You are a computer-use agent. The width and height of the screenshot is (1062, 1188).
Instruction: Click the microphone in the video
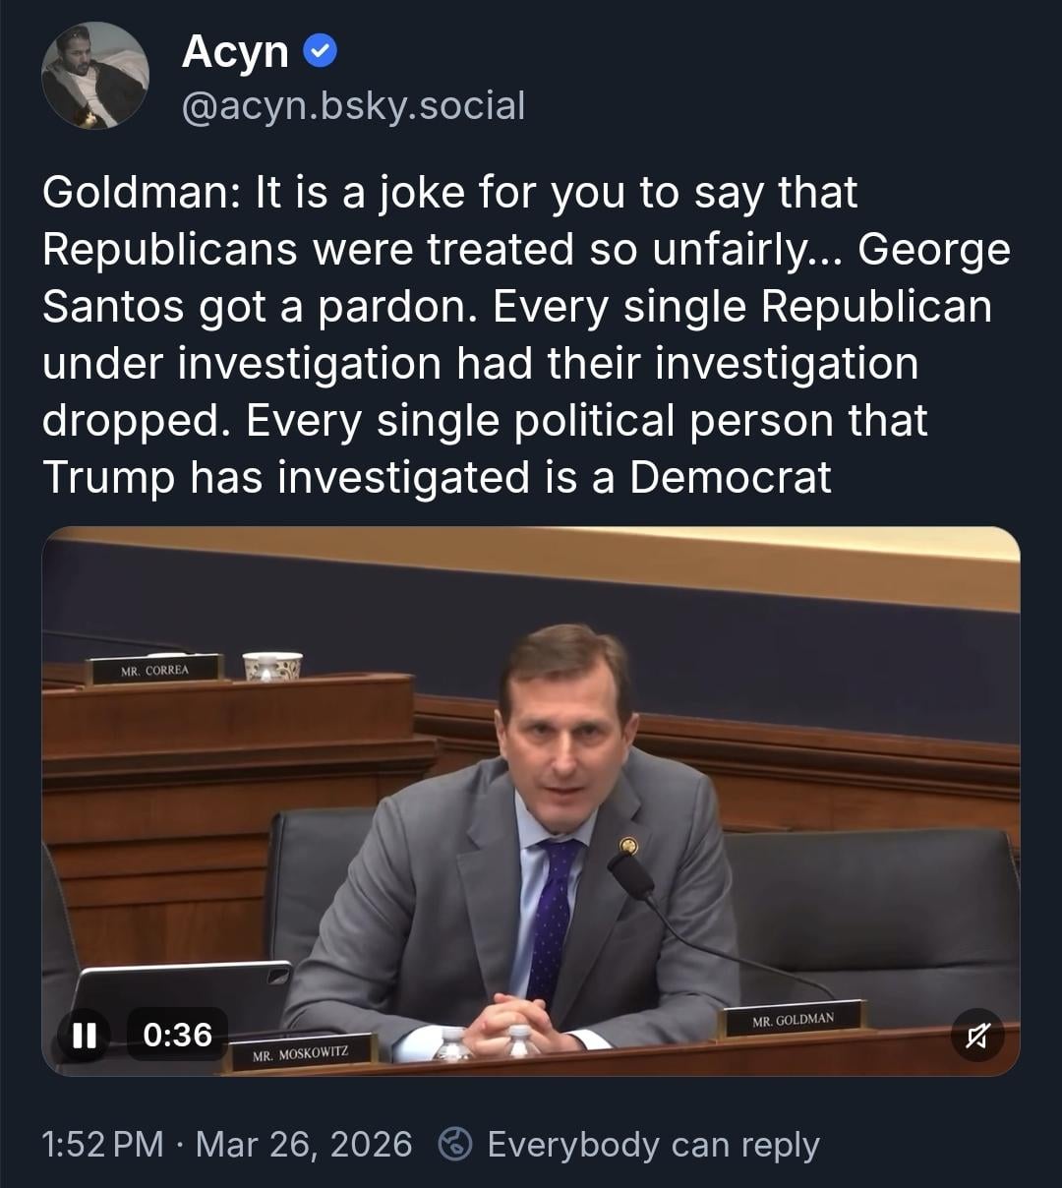(630, 873)
